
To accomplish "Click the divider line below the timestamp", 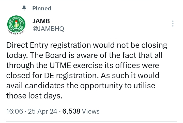I will click(91, 122).
